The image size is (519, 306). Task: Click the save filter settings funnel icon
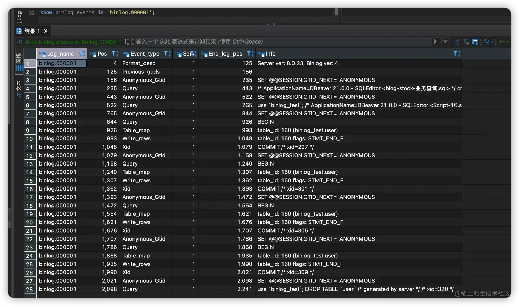(465, 41)
